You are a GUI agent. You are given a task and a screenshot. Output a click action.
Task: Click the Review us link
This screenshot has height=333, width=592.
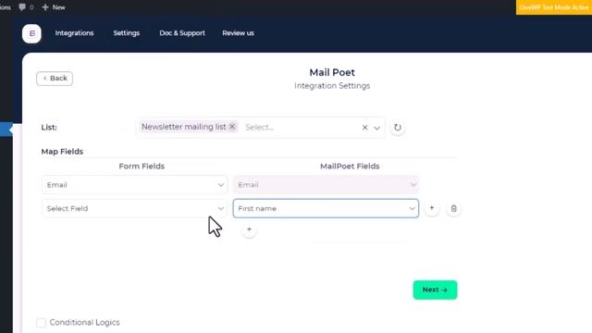[x=238, y=33]
